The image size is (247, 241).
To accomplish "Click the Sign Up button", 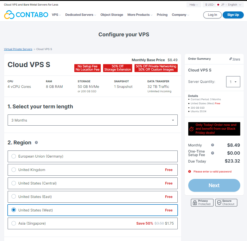I will point(233,15).
